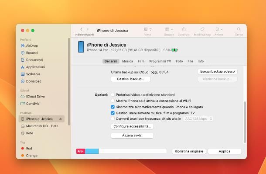Click the sidebar vertical scrollbar

(x=69, y=82)
